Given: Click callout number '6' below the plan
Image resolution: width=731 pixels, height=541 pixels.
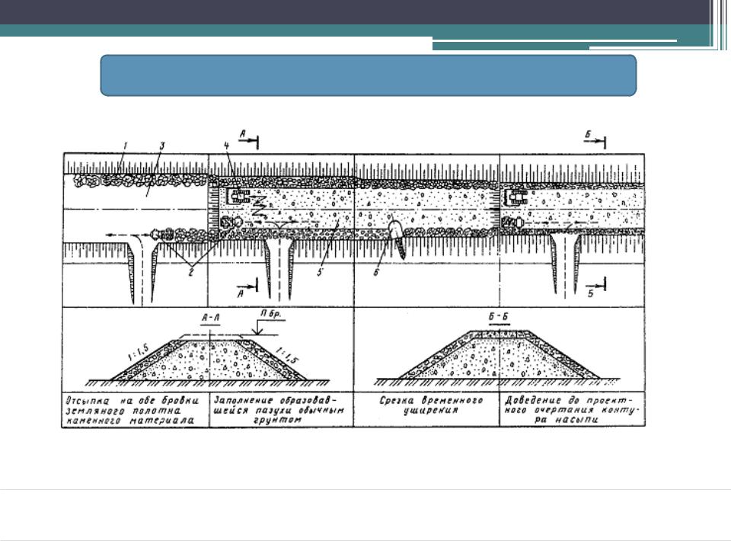Looking at the screenshot, I should pyautogui.click(x=376, y=272).
